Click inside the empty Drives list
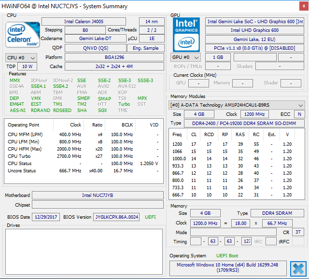The height and width of the screenshot is (279, 309). pos(84,251)
